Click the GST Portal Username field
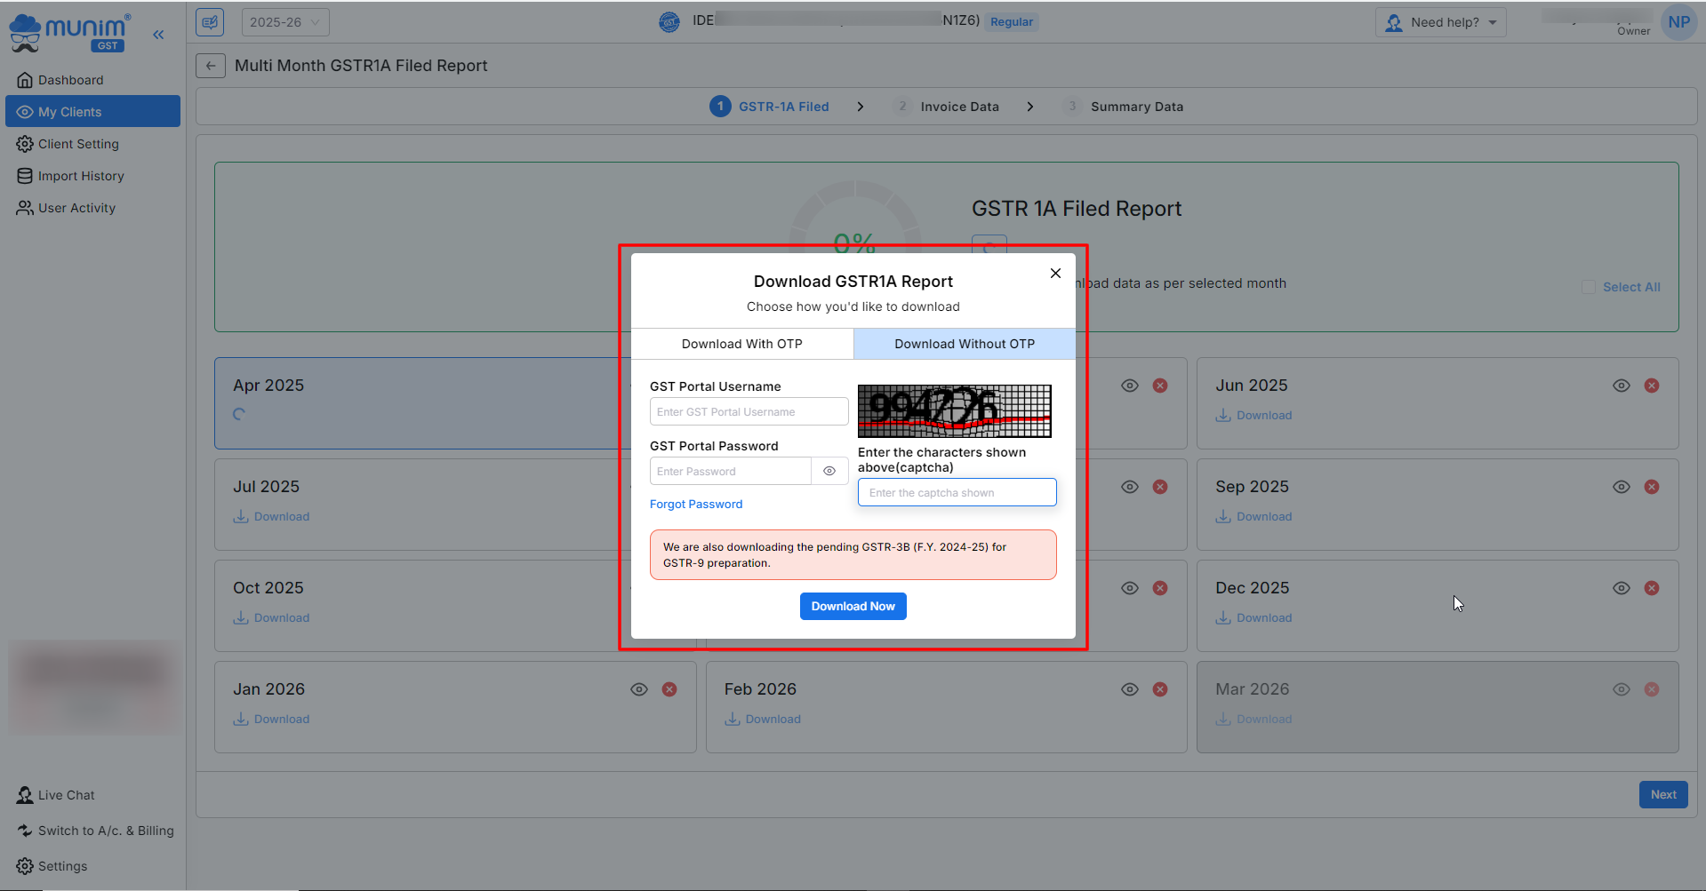The height and width of the screenshot is (891, 1706). [x=749, y=411]
